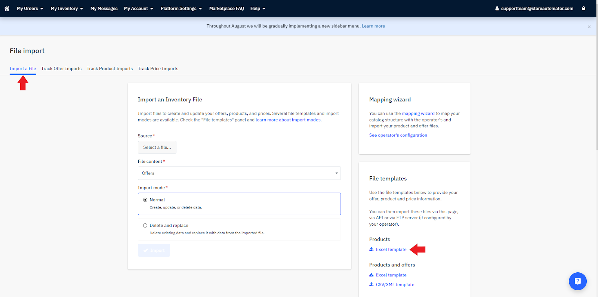Expand the My Account menu
598x297 pixels.
click(x=139, y=8)
